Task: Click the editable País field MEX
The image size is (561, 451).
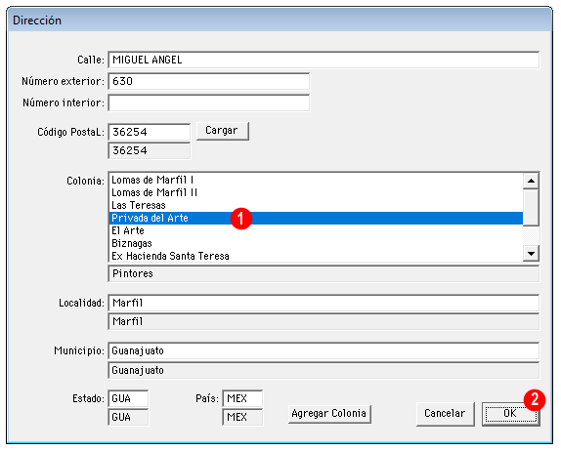Action: pos(242,398)
